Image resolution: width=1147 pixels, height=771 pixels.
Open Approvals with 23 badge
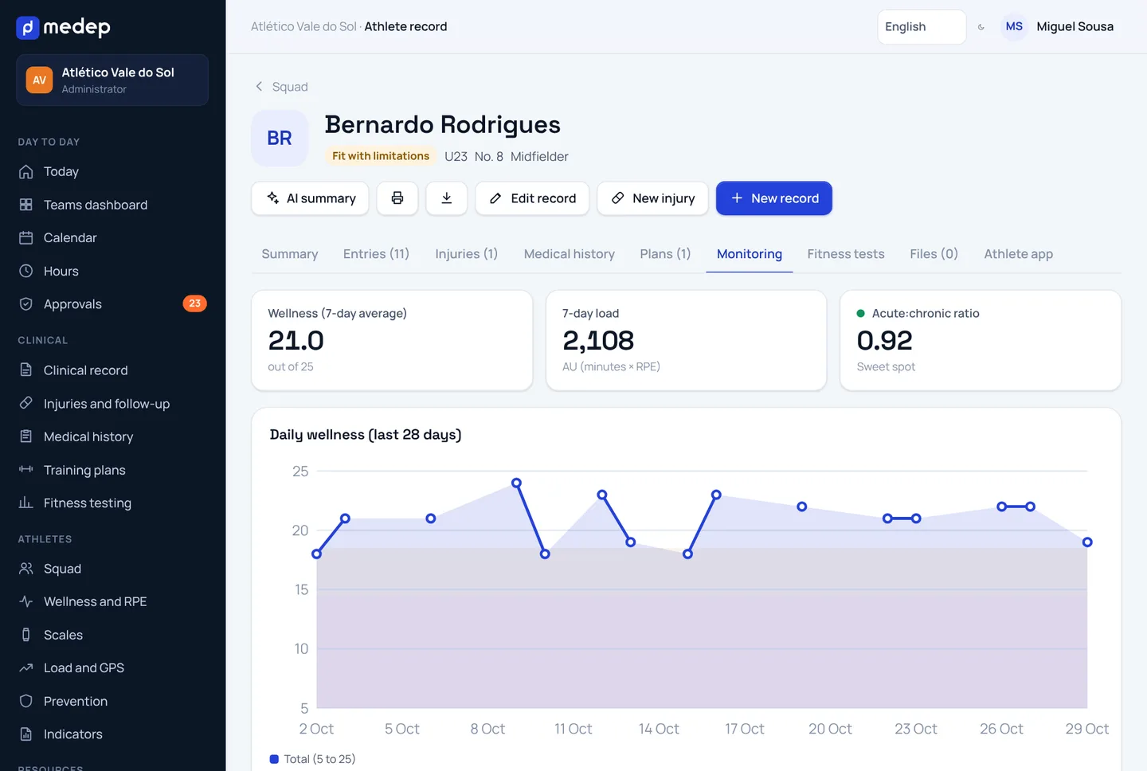click(112, 303)
